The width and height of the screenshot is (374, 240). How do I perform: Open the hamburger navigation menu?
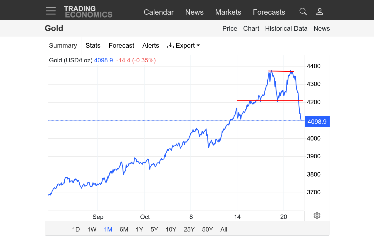click(51, 11)
